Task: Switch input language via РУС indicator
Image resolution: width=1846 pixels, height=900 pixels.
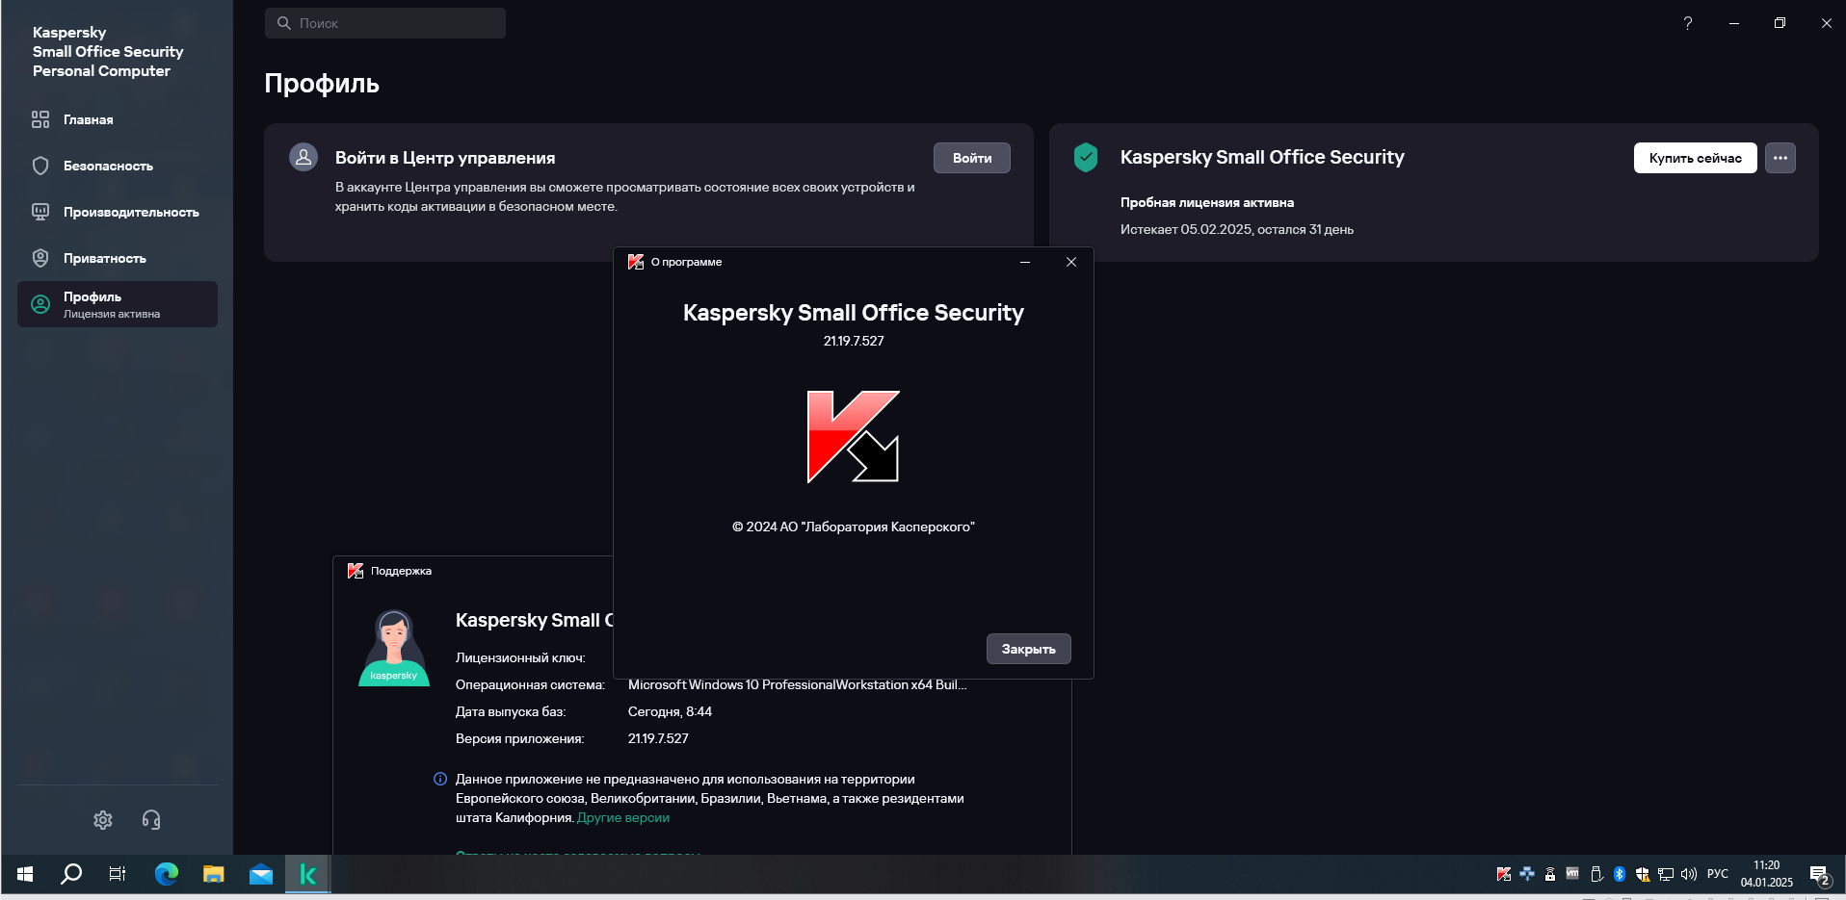Action: point(1718,874)
